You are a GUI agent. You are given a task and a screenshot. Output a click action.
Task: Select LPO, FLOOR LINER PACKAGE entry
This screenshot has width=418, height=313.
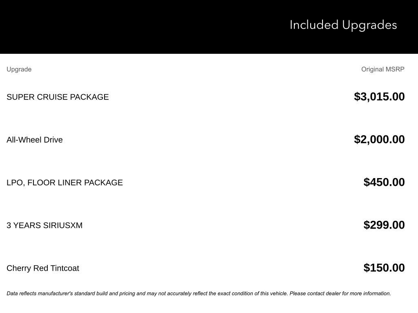tap(64, 183)
